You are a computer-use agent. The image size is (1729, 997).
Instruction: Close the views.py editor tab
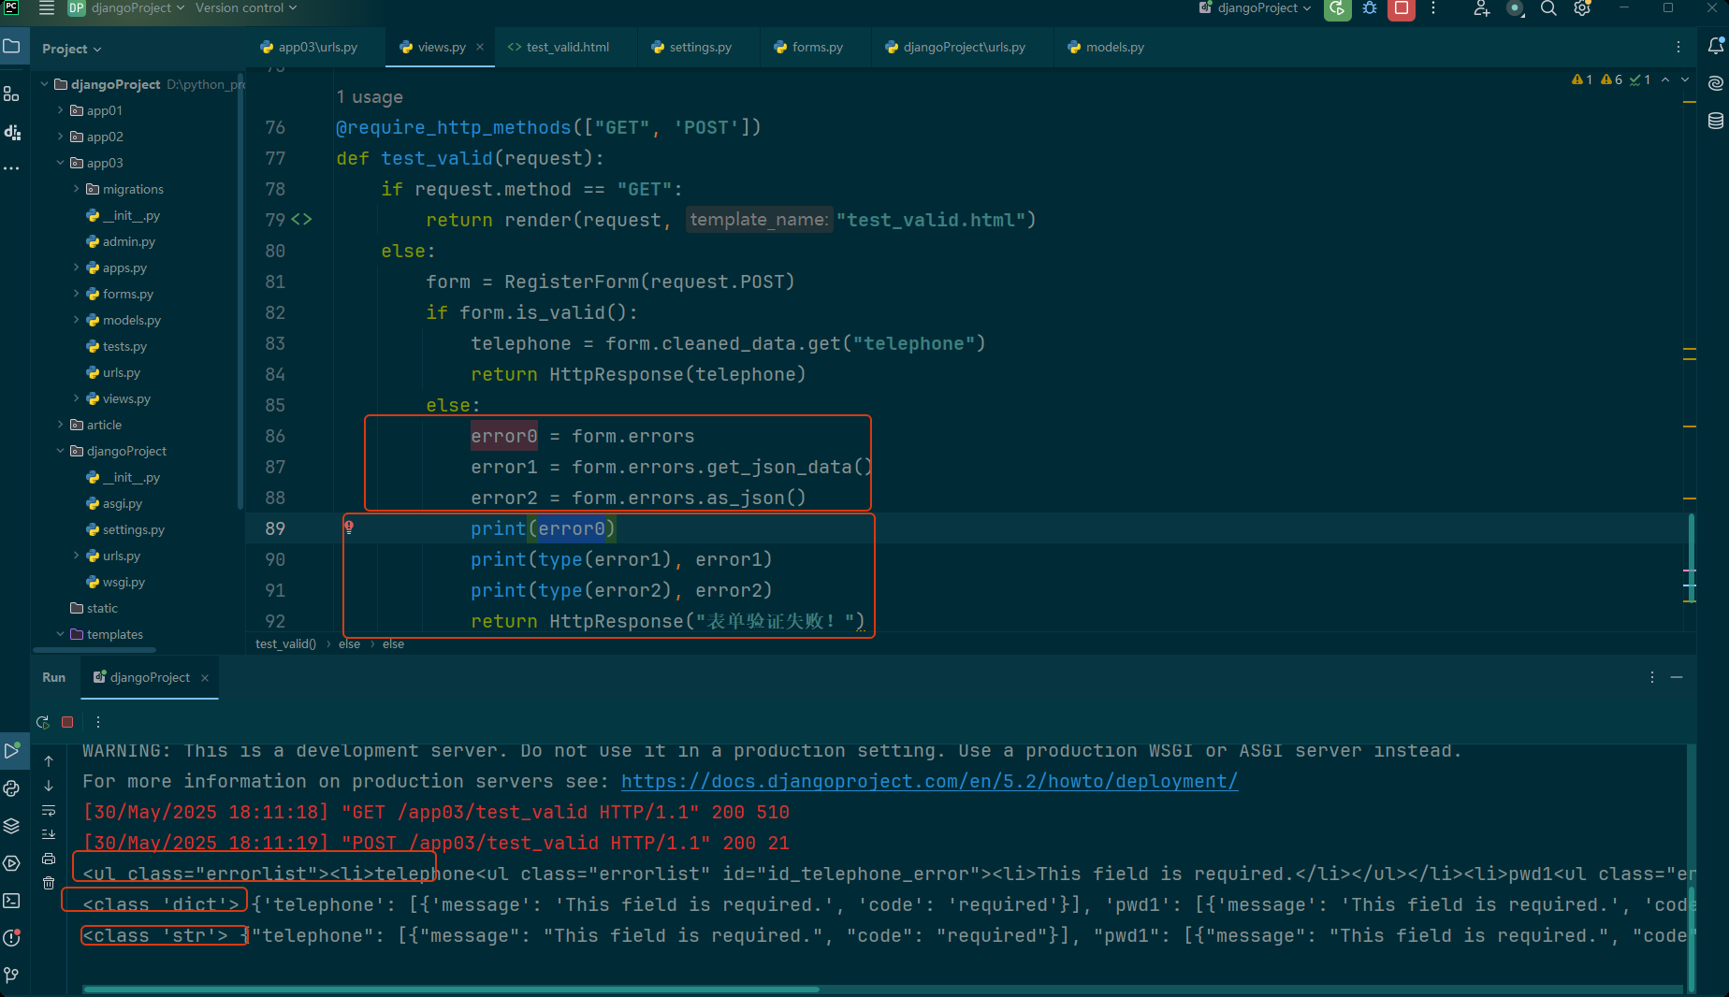click(x=480, y=47)
